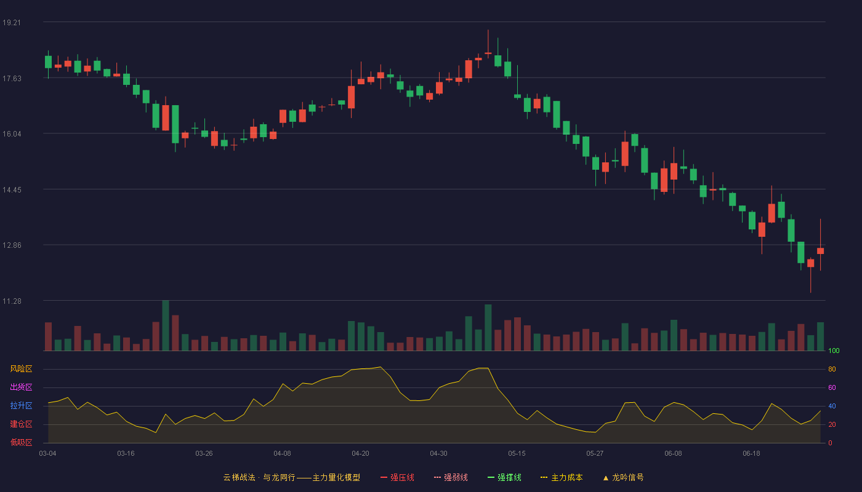Click the 06-08 date label

click(x=673, y=453)
